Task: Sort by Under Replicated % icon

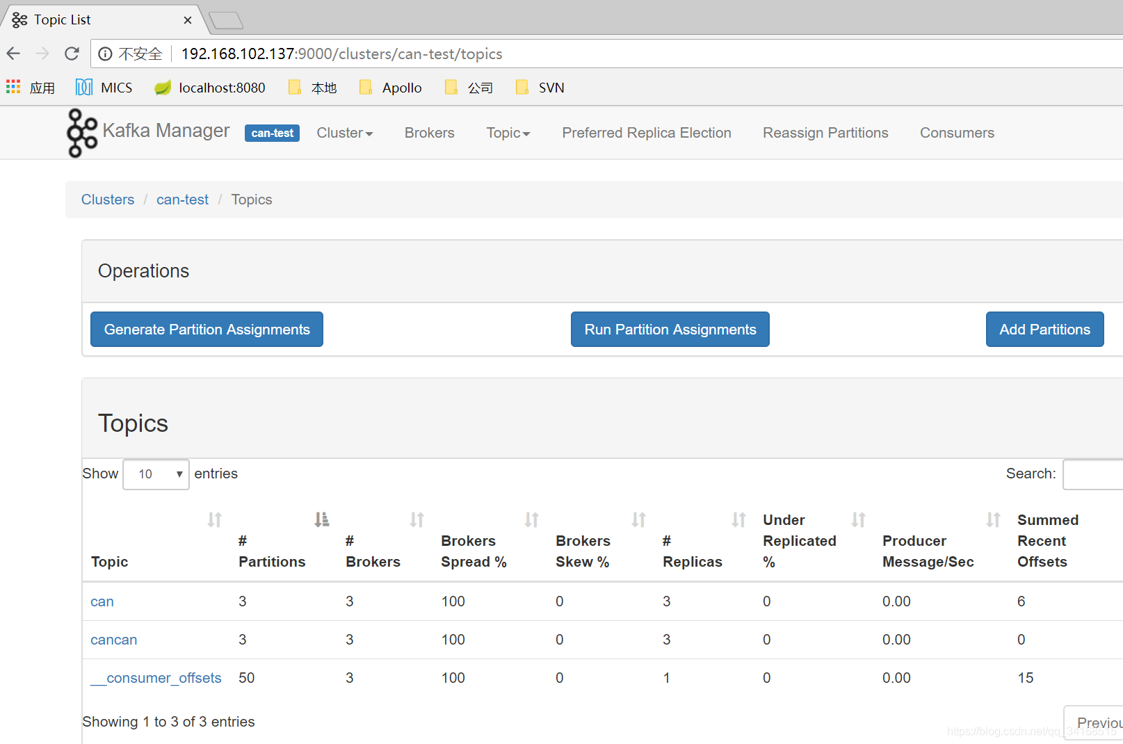Action: (x=859, y=519)
